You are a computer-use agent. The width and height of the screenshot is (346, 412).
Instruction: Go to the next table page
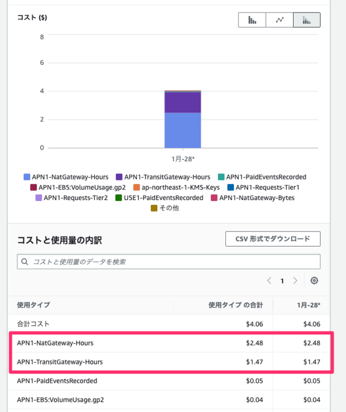pos(295,281)
